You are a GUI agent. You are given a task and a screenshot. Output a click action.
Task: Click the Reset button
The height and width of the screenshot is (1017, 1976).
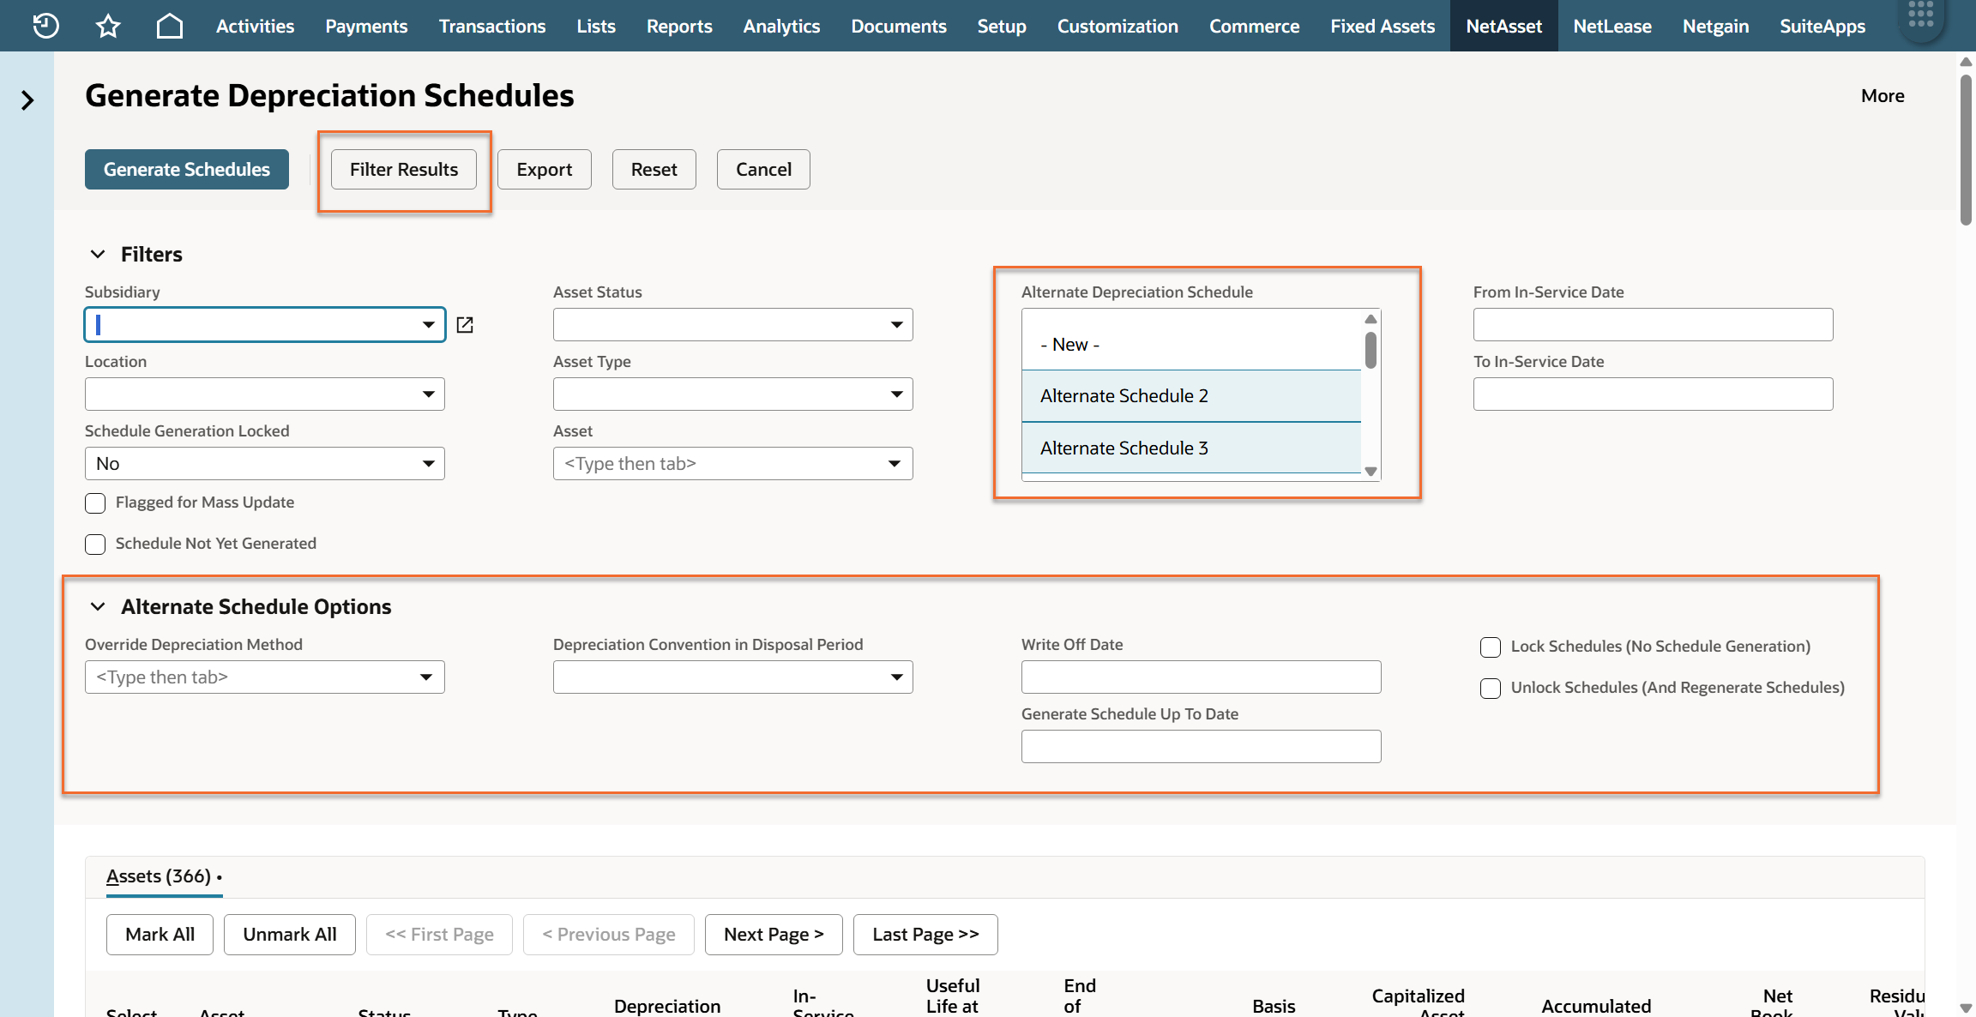[x=654, y=170]
